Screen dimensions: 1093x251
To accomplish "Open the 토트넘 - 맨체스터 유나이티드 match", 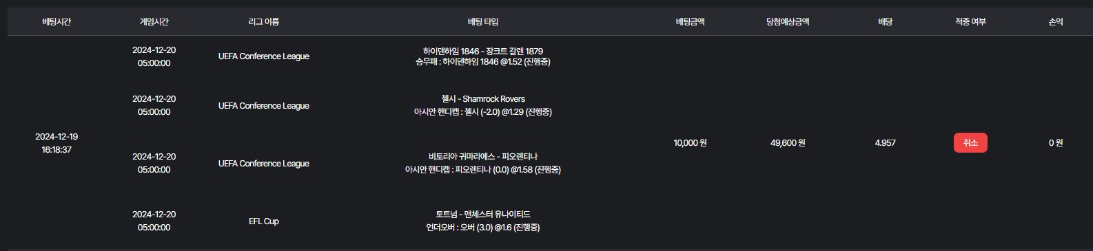I will (482, 215).
